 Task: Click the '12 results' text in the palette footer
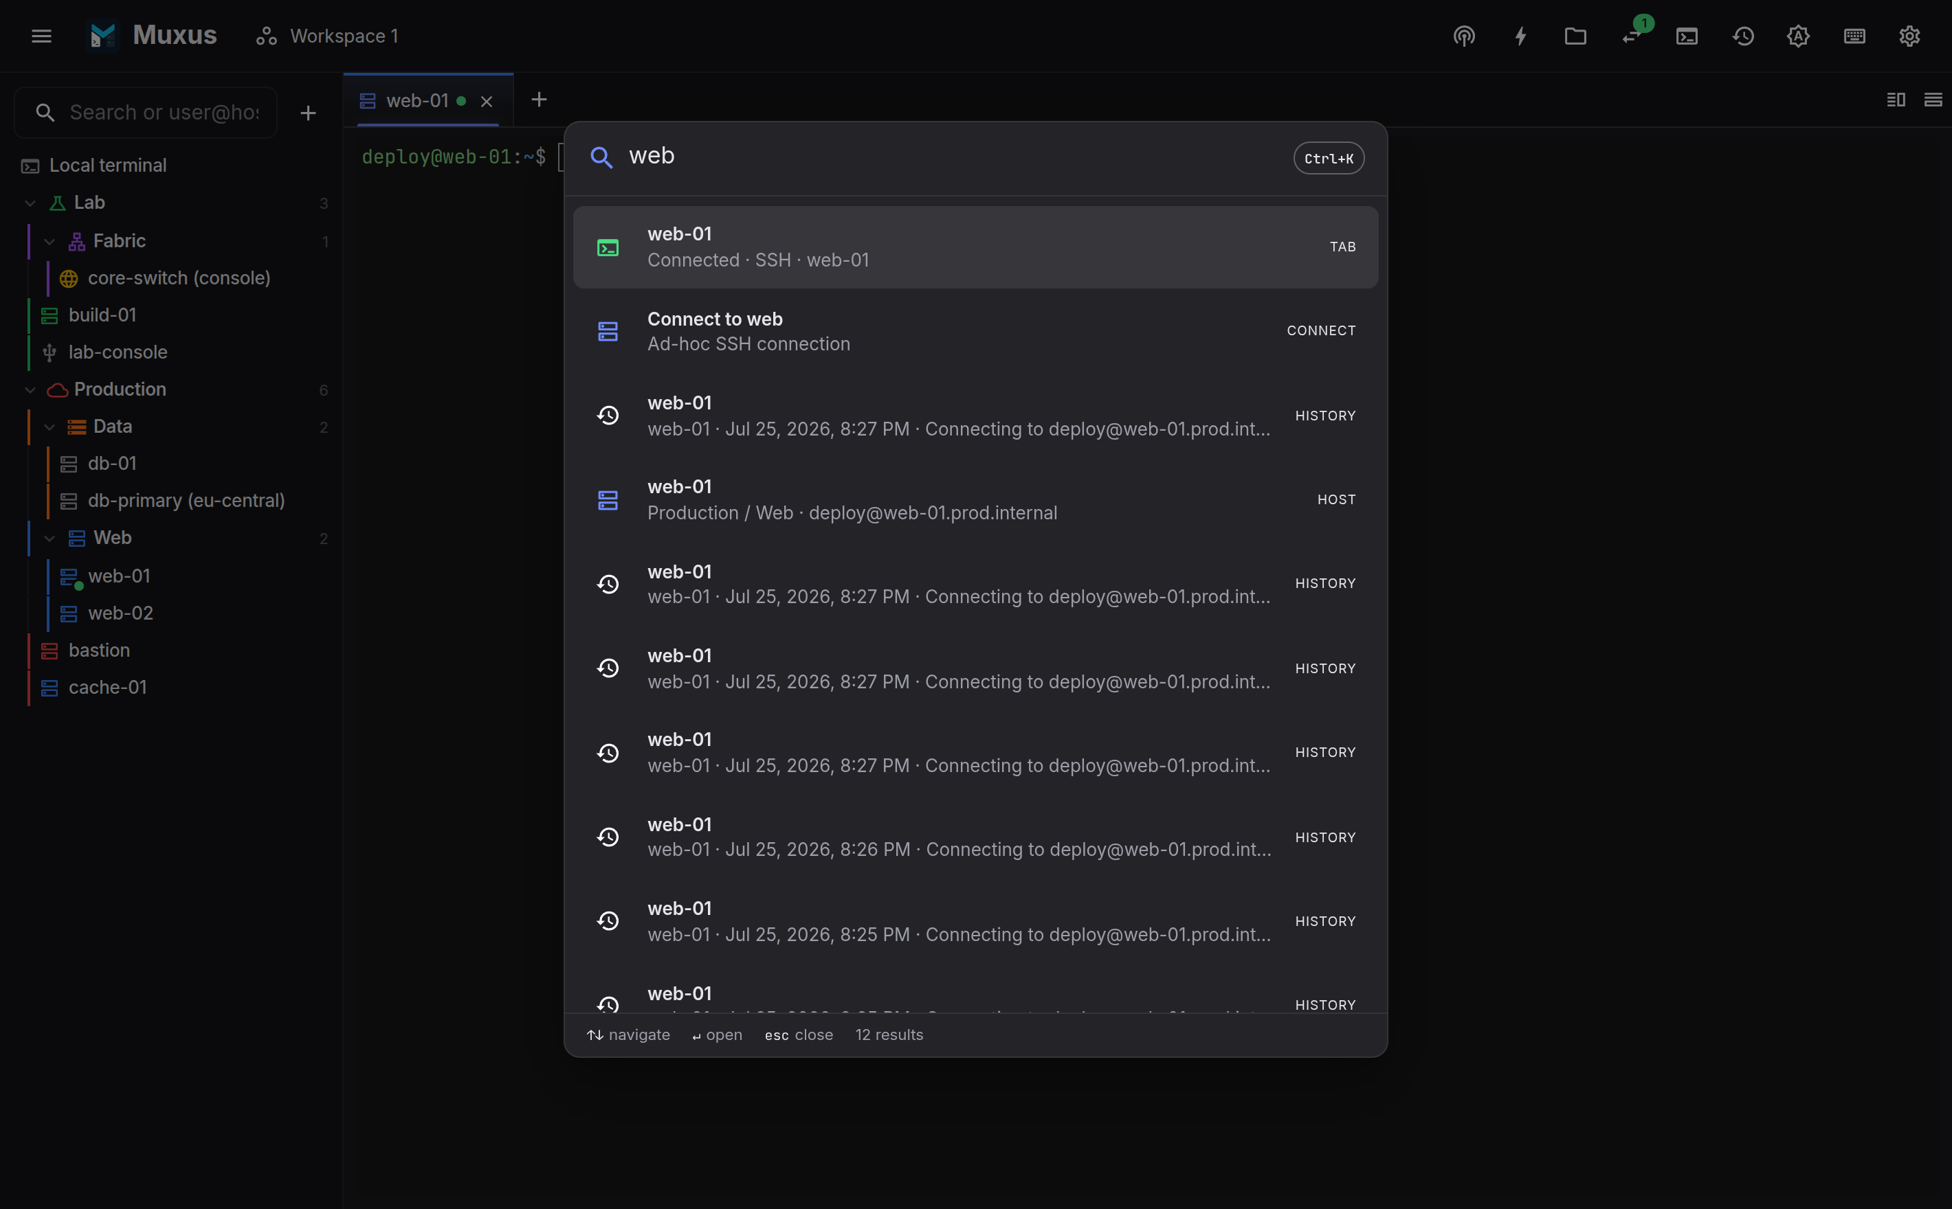[x=889, y=1035]
